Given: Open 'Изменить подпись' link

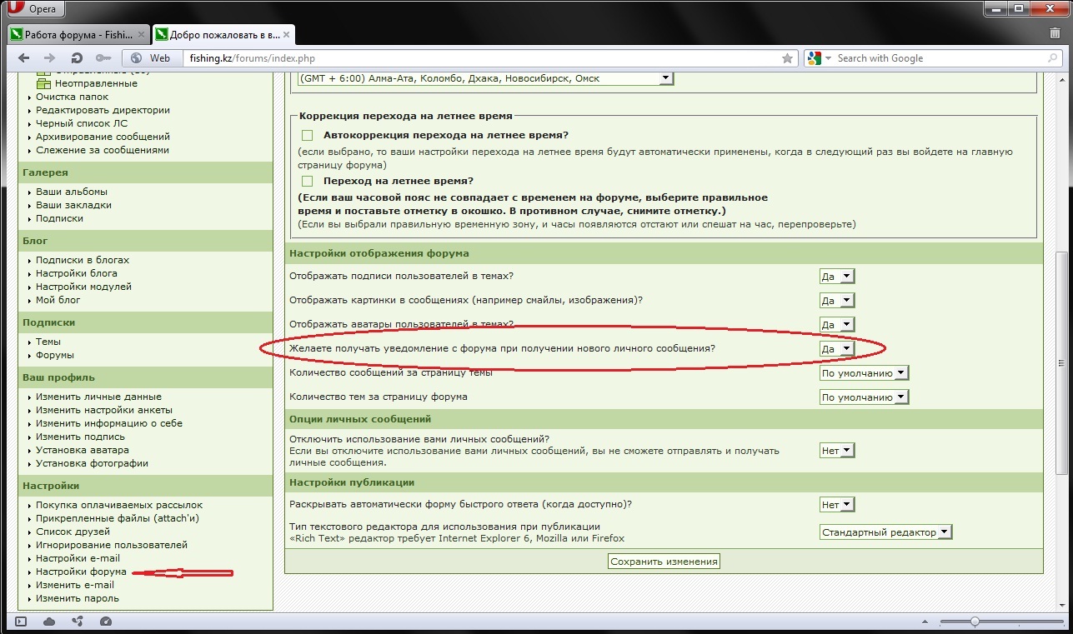Looking at the screenshot, I should 80,437.
